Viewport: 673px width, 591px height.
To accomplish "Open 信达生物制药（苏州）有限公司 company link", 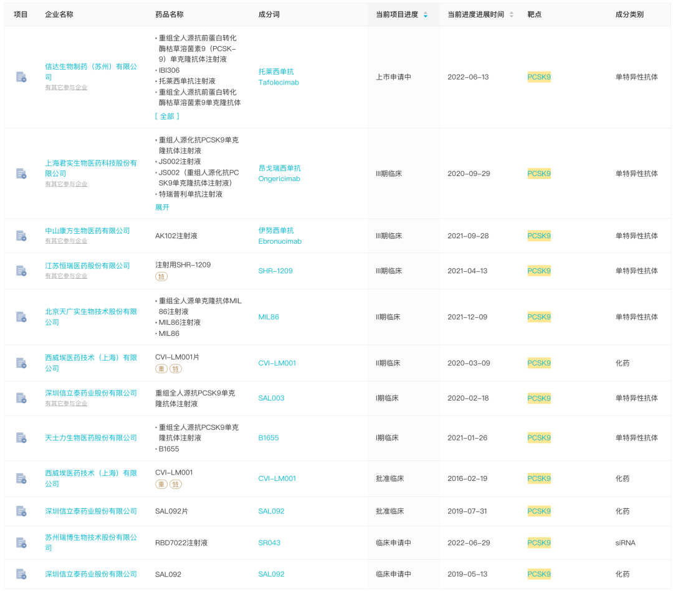I will (x=91, y=72).
